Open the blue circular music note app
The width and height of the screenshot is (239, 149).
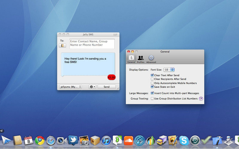point(140,140)
